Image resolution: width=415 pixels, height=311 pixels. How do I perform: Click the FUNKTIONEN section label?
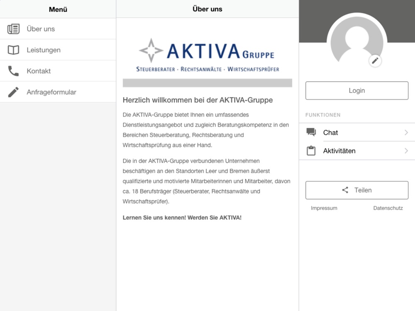(x=323, y=115)
